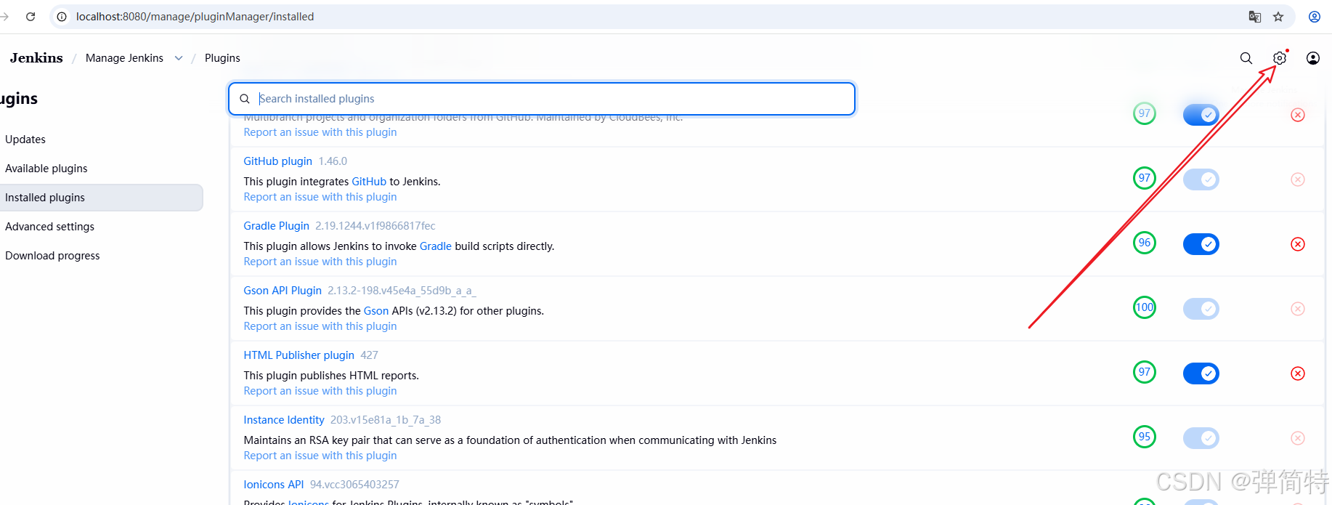Image resolution: width=1332 pixels, height=505 pixels.
Task: Toggle the Gson API Plugin switch
Action: tap(1201, 309)
